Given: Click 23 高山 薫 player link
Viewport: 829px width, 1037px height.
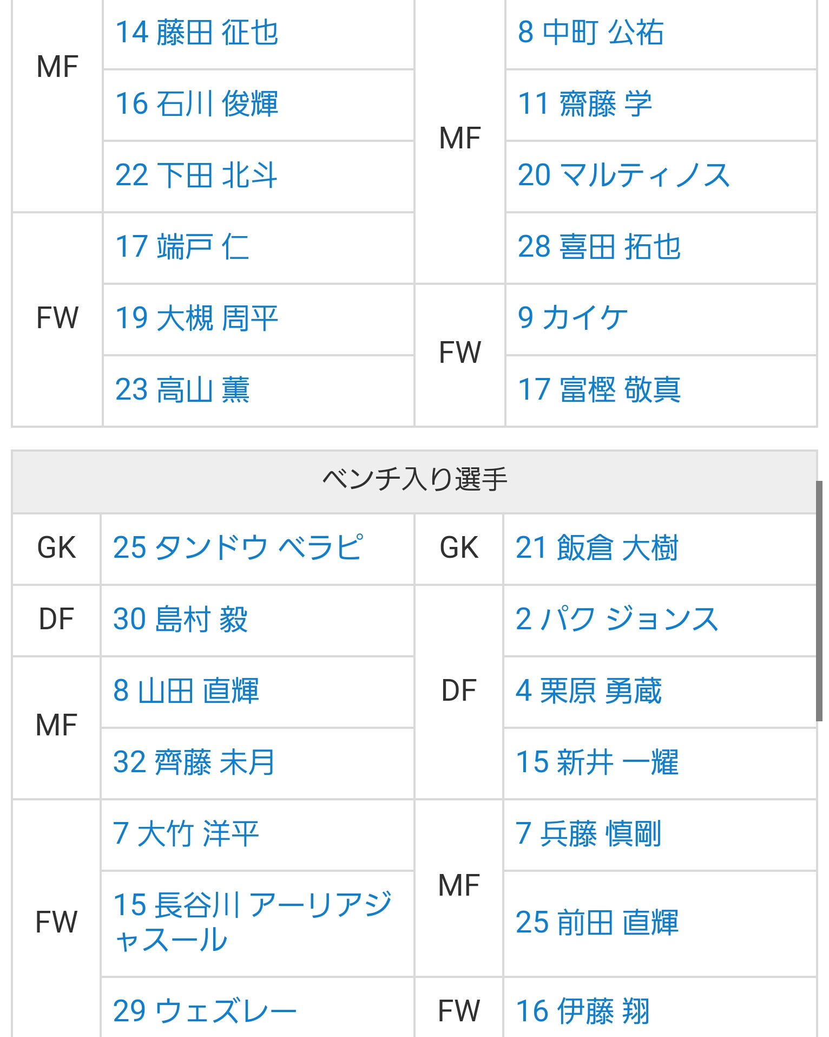Looking at the screenshot, I should click(182, 390).
